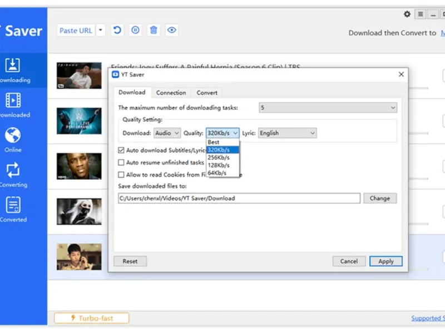Click the YT Saver dialog title icon
The width and height of the screenshot is (445, 333).
click(x=116, y=74)
